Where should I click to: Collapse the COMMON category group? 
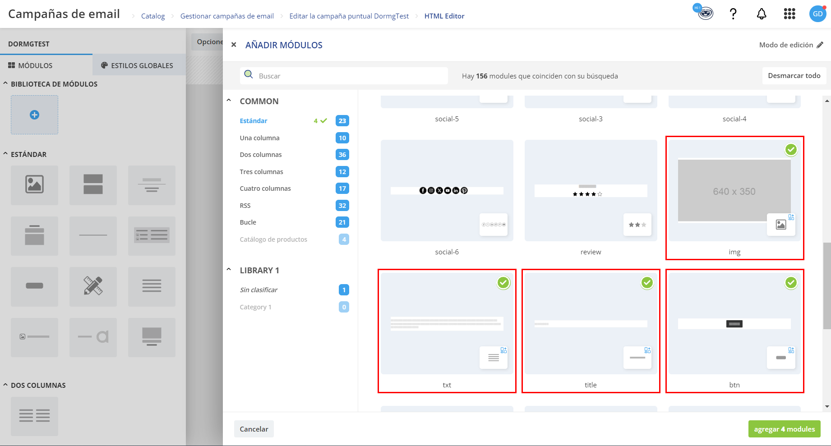pos(229,101)
